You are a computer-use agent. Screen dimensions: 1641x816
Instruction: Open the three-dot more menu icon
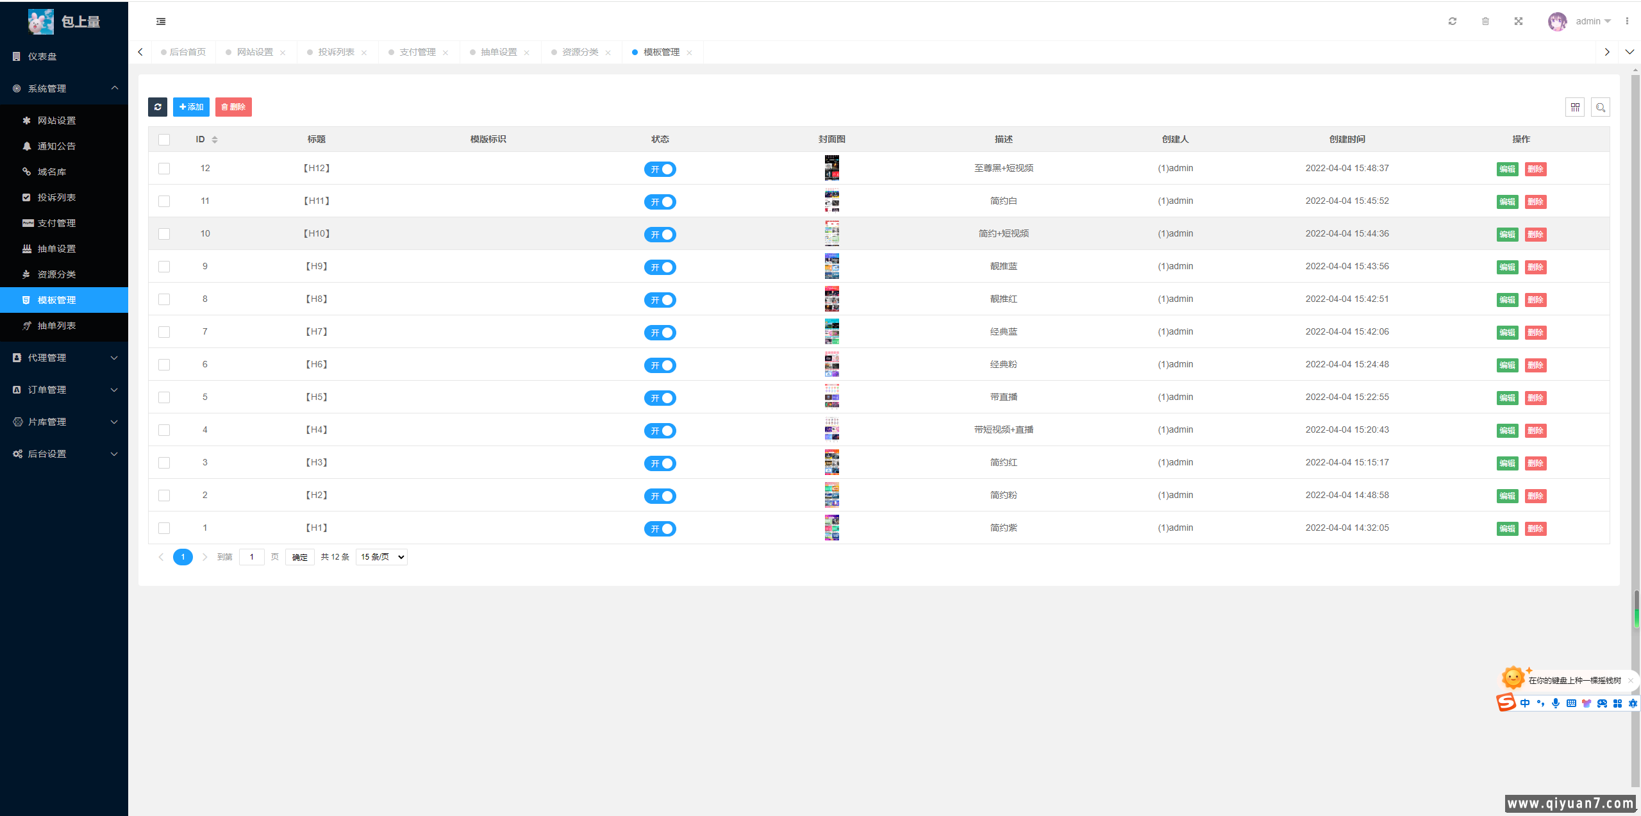(x=1626, y=21)
